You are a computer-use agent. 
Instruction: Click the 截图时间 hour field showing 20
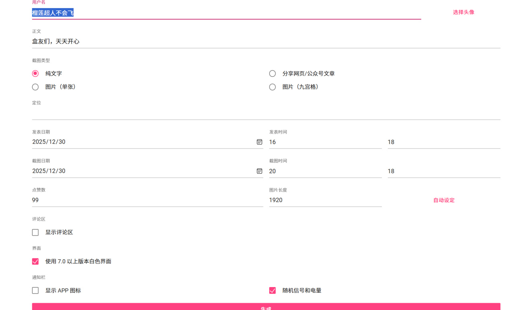[x=325, y=171]
